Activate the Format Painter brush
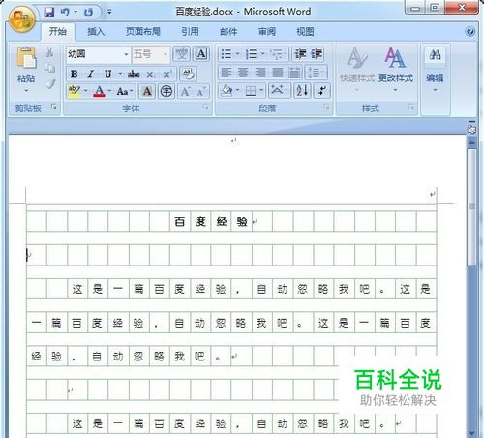The image size is (484, 438). click(x=50, y=84)
